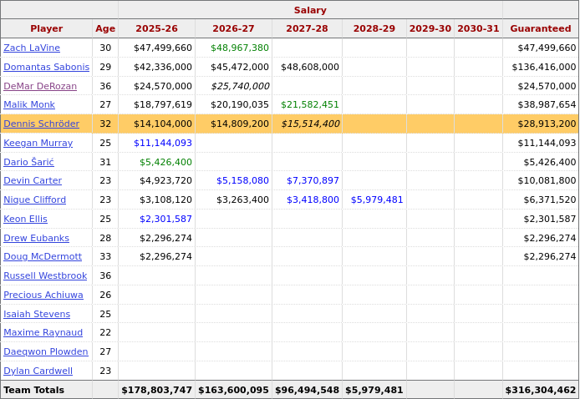
Task: Select Schröder's $14,104,000 salary cell
Action: 163,124
